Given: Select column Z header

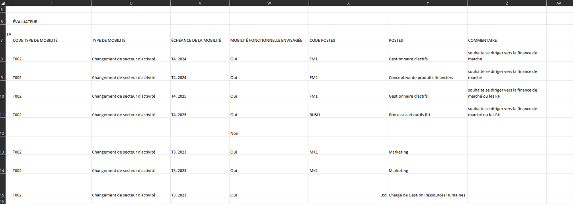Looking at the screenshot, I should 507,3.
